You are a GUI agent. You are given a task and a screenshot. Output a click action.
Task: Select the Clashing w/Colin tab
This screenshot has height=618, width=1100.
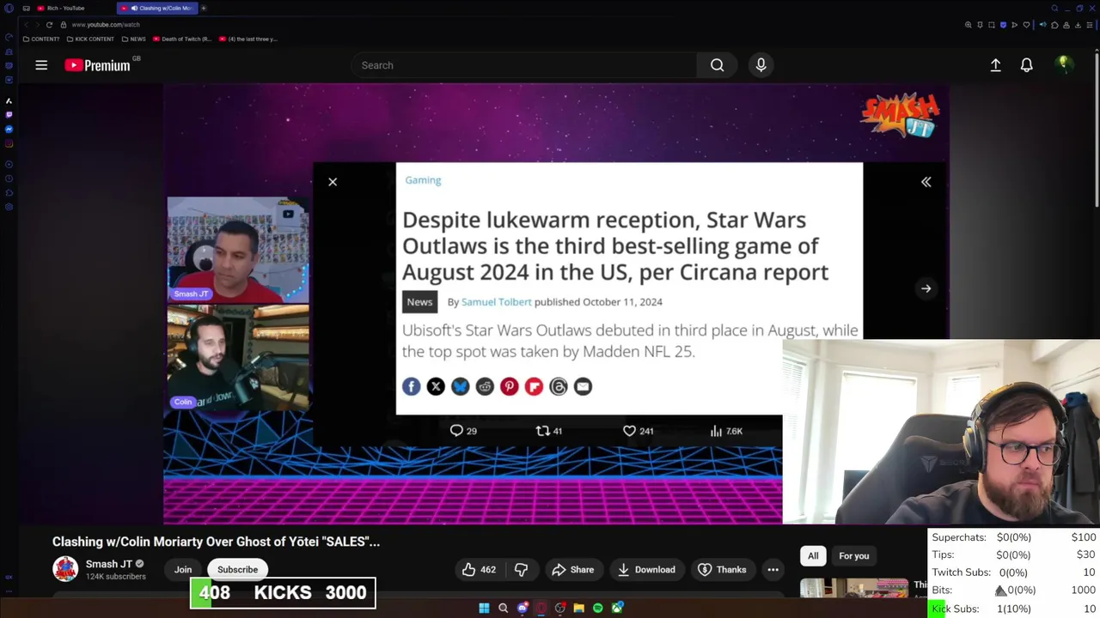[156, 8]
